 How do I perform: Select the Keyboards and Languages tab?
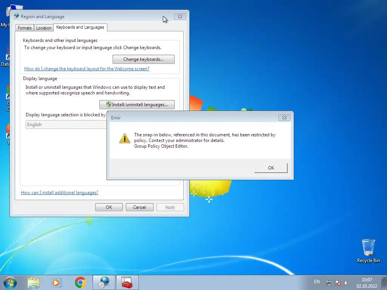[x=80, y=27]
